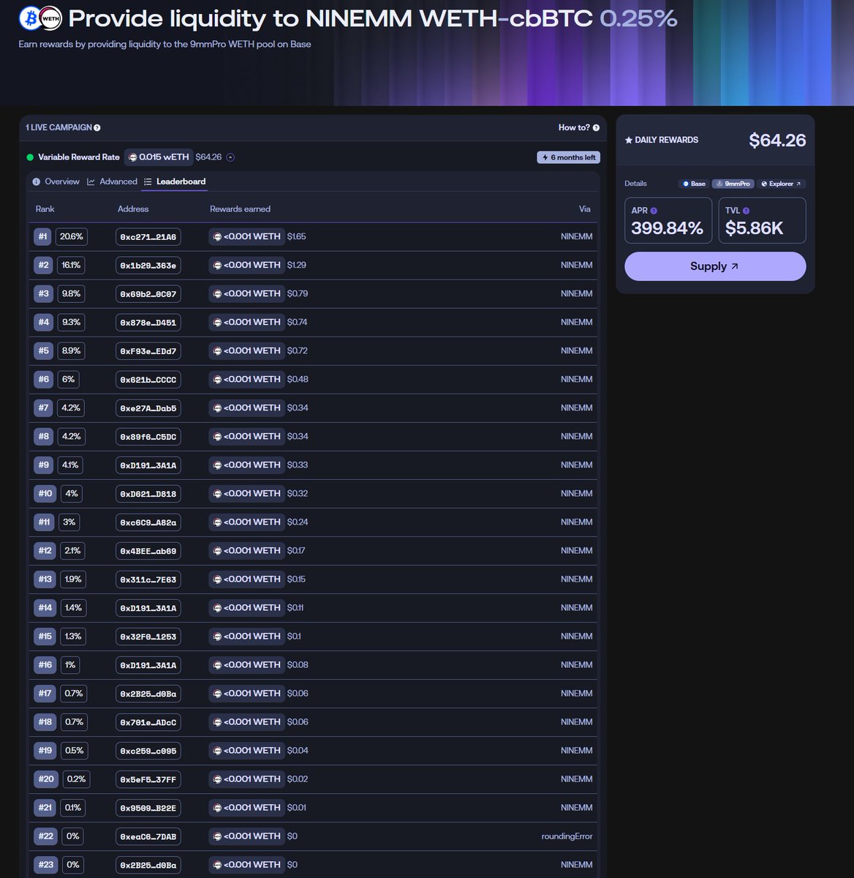Click address 0x2B25_d0Ba in rank #17 row
854x878 pixels.
[148, 693]
